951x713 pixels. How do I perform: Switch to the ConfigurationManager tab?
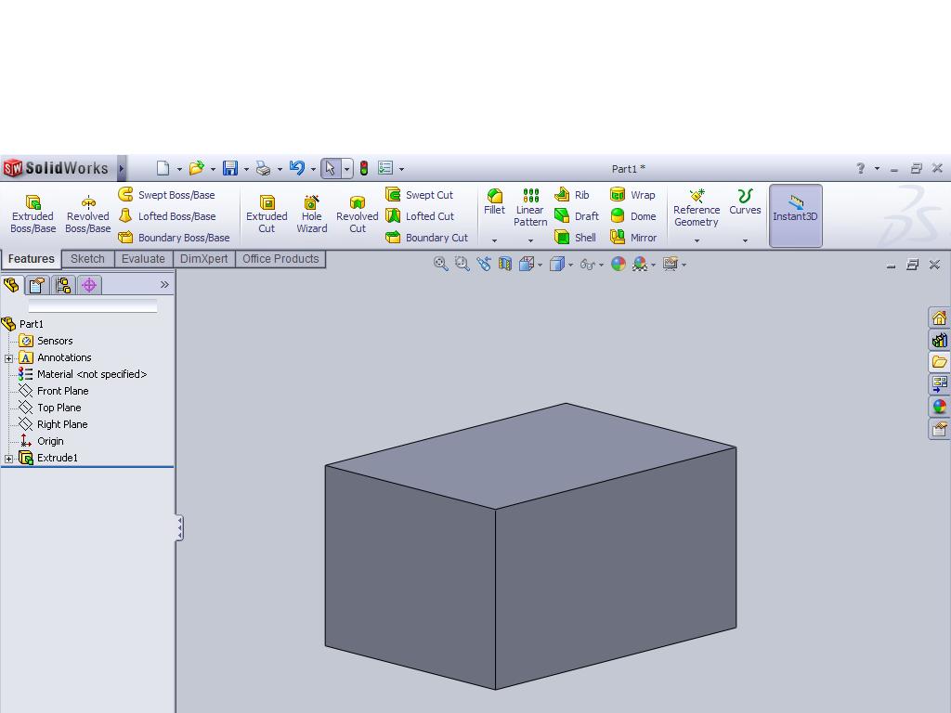click(62, 285)
